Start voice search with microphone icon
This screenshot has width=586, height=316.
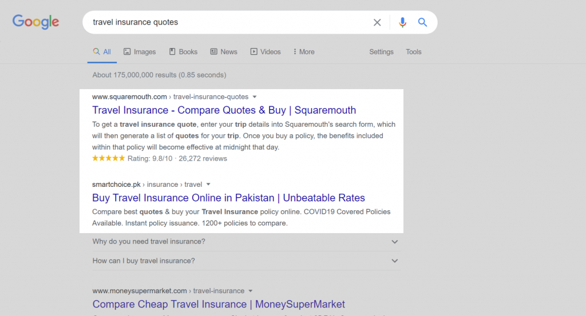(x=402, y=22)
